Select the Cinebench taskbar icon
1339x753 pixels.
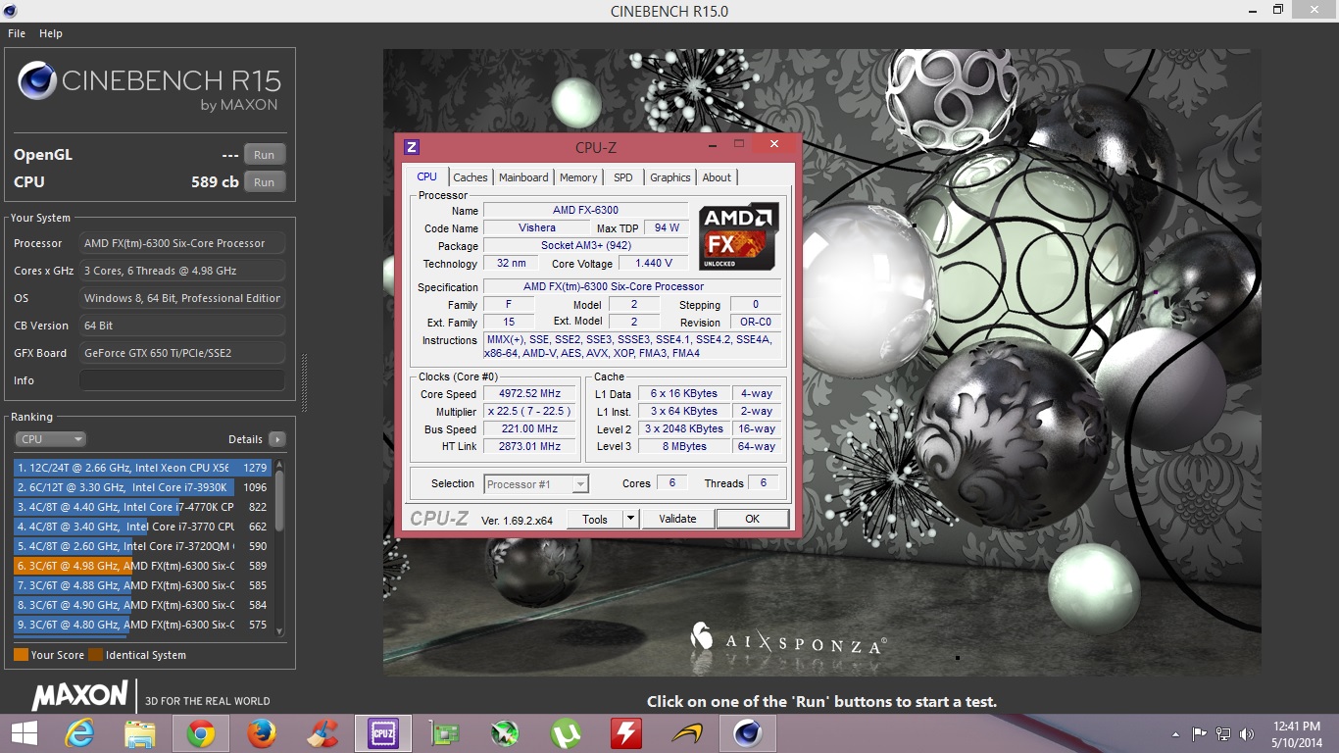[748, 733]
